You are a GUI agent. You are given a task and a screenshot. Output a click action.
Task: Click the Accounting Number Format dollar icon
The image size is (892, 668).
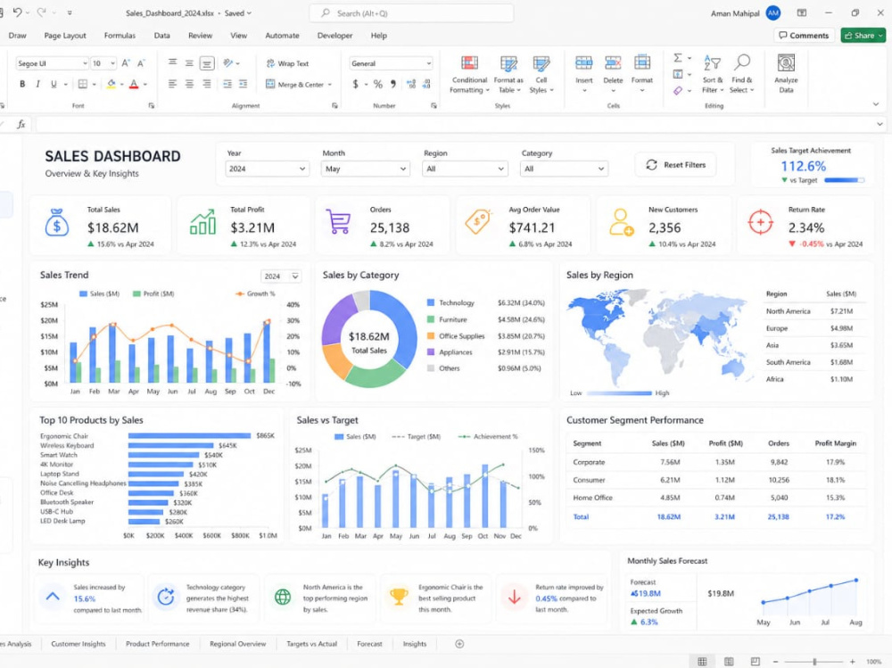coord(356,84)
